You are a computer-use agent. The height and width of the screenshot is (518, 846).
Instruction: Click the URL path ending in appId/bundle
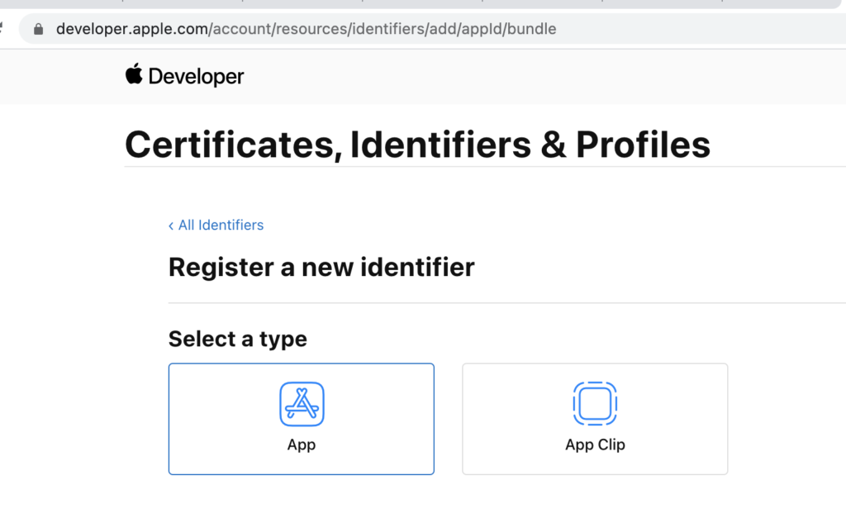click(383, 29)
